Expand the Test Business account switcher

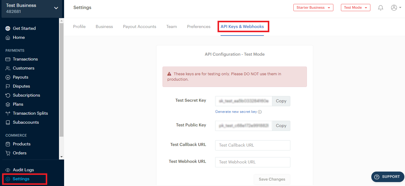point(56,8)
